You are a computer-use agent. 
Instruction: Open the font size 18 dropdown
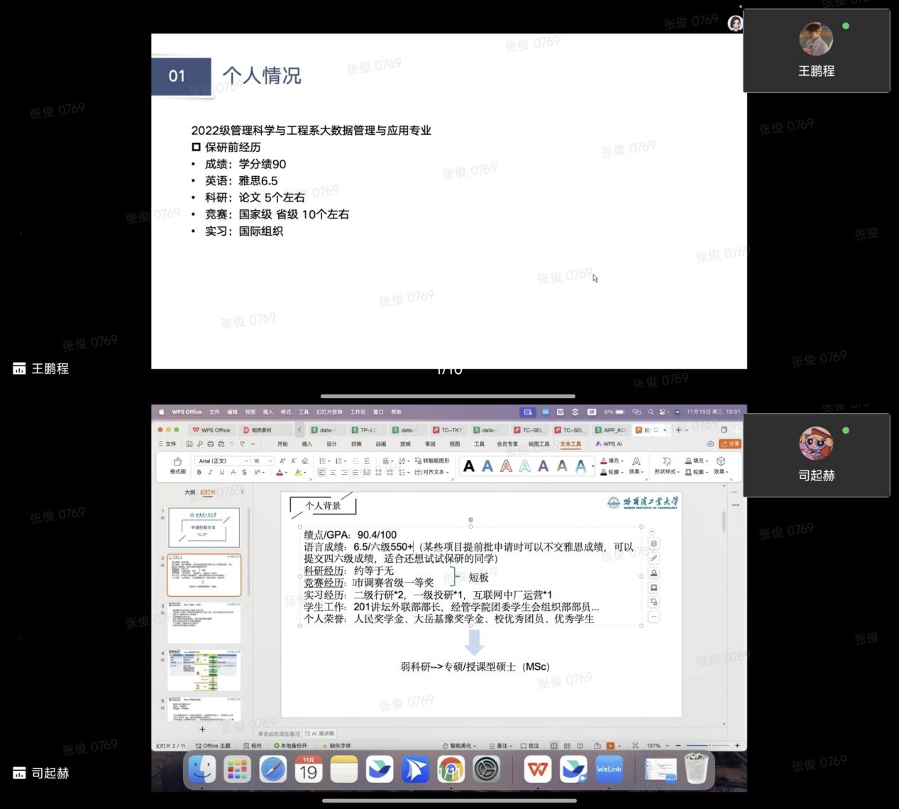tap(263, 461)
